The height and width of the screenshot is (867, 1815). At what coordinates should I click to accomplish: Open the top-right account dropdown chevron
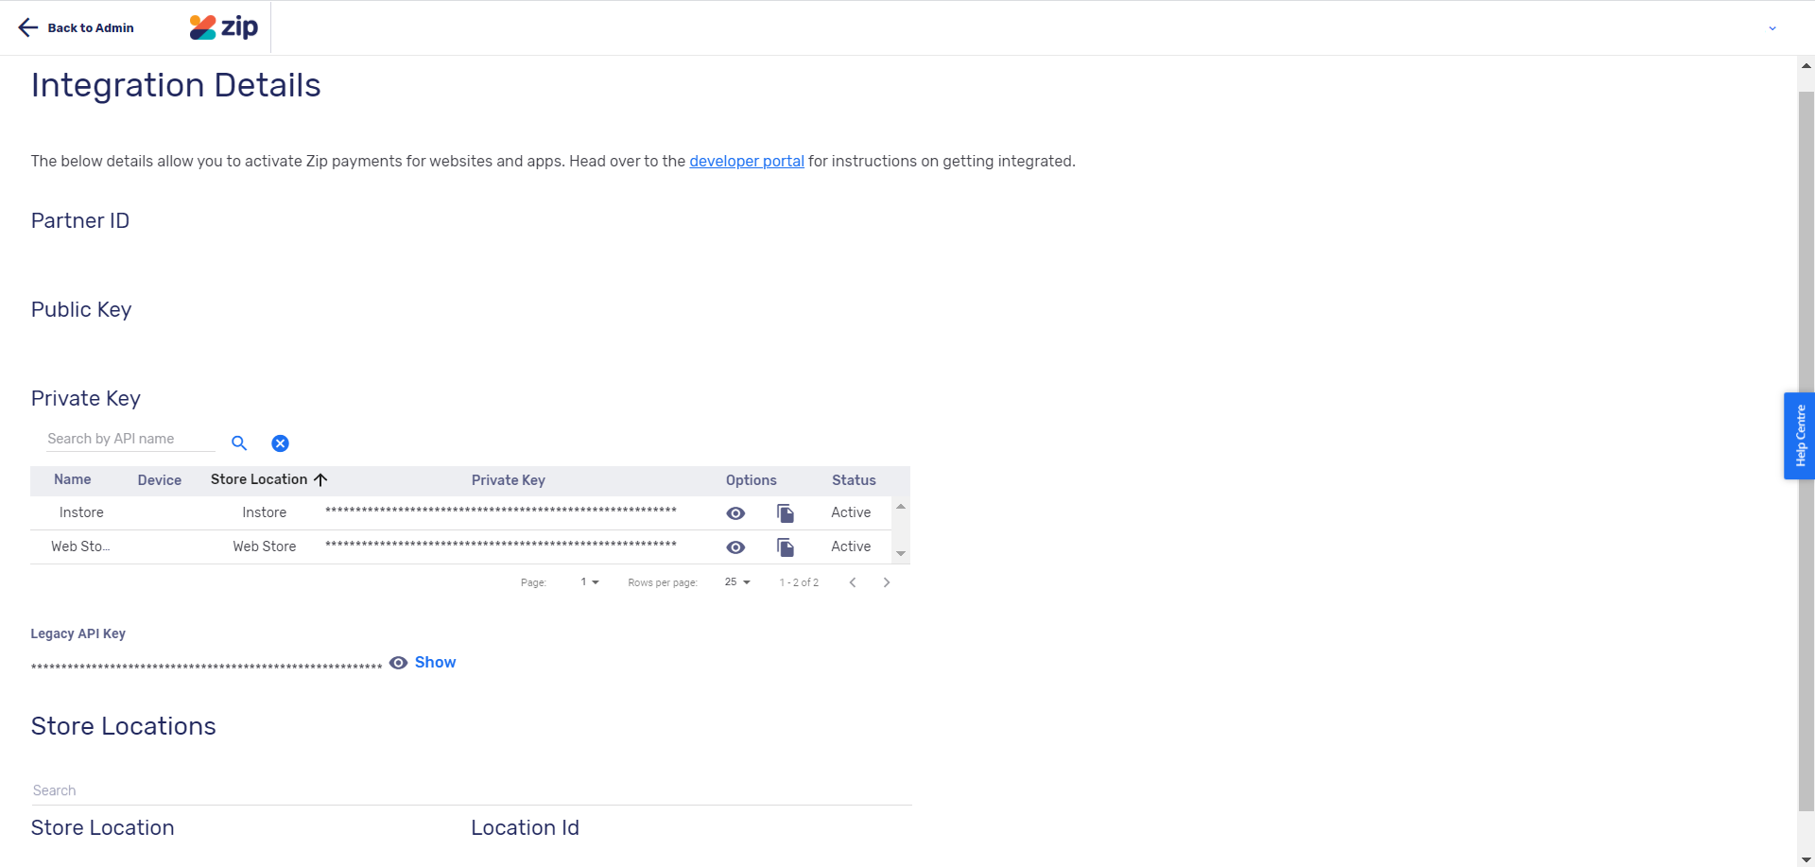coord(1772,28)
